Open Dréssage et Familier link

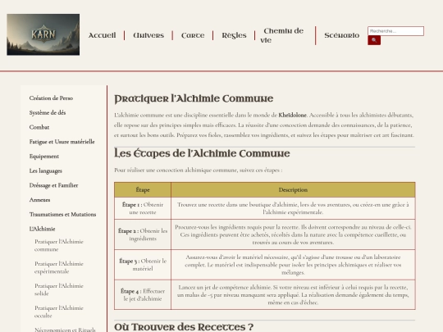point(53,185)
